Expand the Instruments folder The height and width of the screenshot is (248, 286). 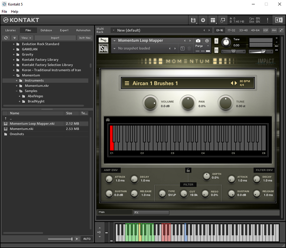coord(17,81)
